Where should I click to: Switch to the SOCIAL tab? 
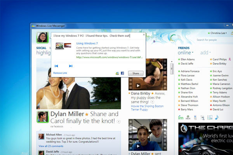pos(41,48)
